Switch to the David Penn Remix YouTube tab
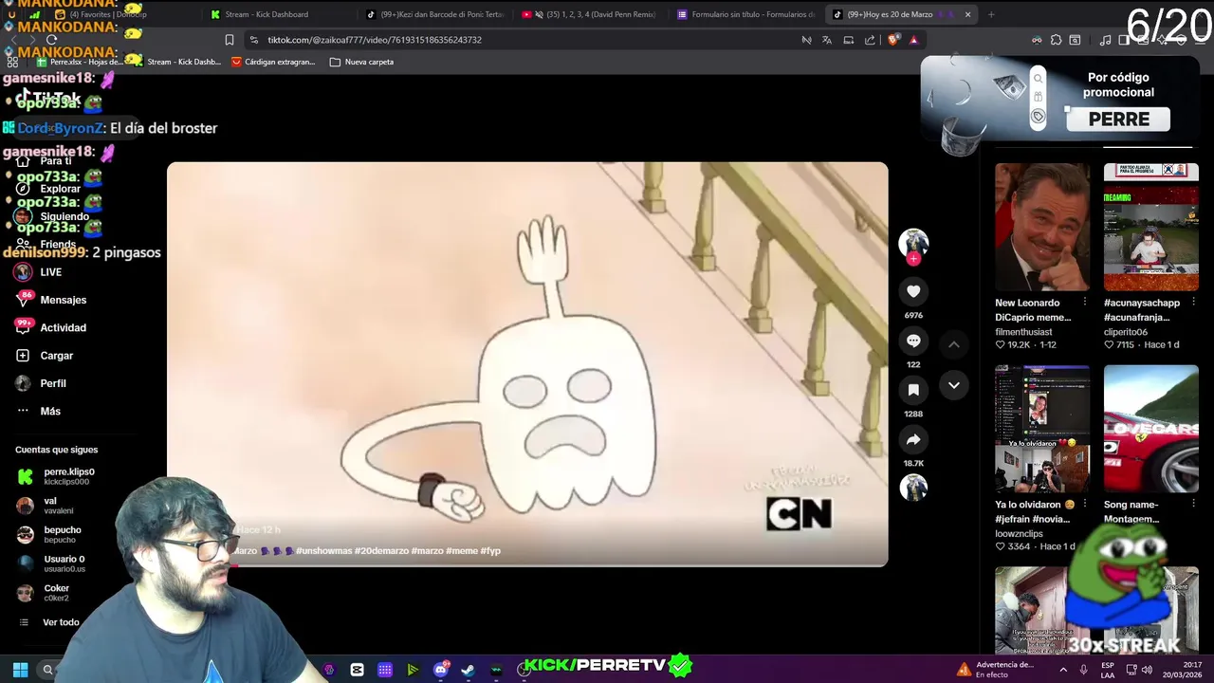The width and height of the screenshot is (1214, 683). tap(591, 14)
